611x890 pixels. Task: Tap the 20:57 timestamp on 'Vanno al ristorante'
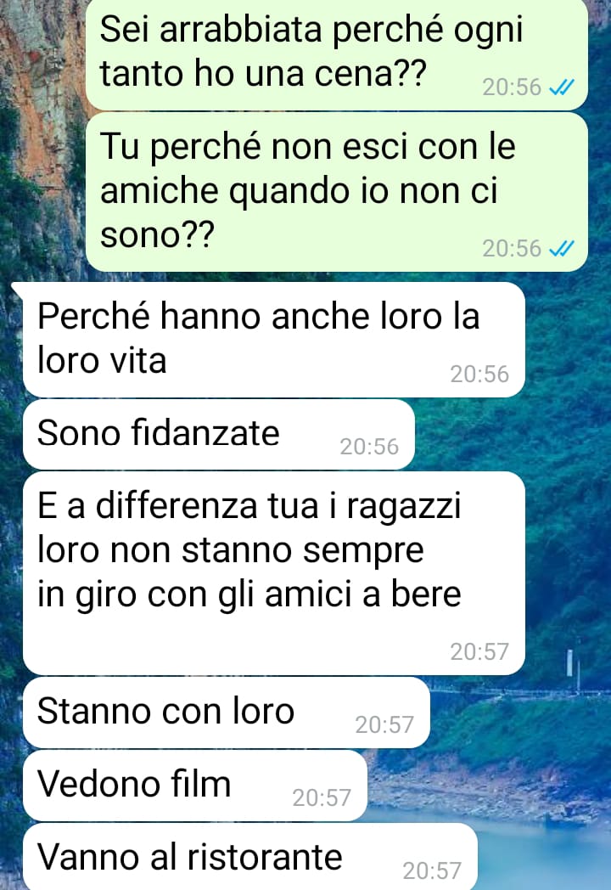pos(432,870)
